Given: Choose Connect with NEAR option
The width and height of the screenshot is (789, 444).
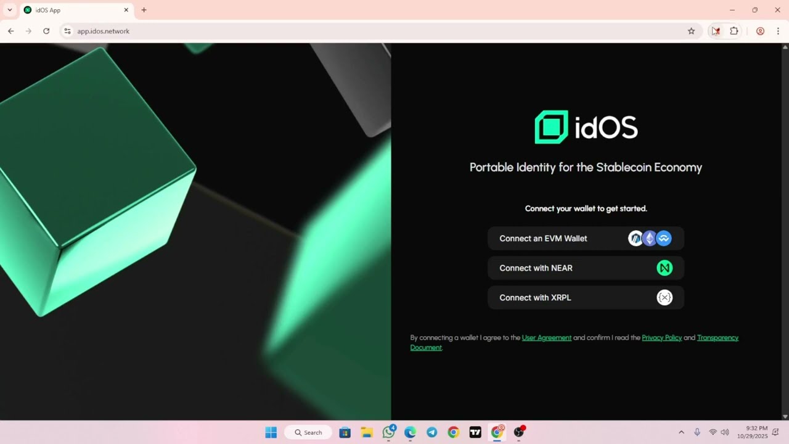Looking at the screenshot, I should [x=586, y=268].
